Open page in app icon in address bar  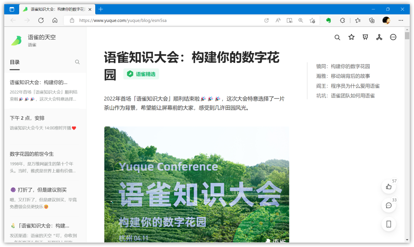point(266,20)
